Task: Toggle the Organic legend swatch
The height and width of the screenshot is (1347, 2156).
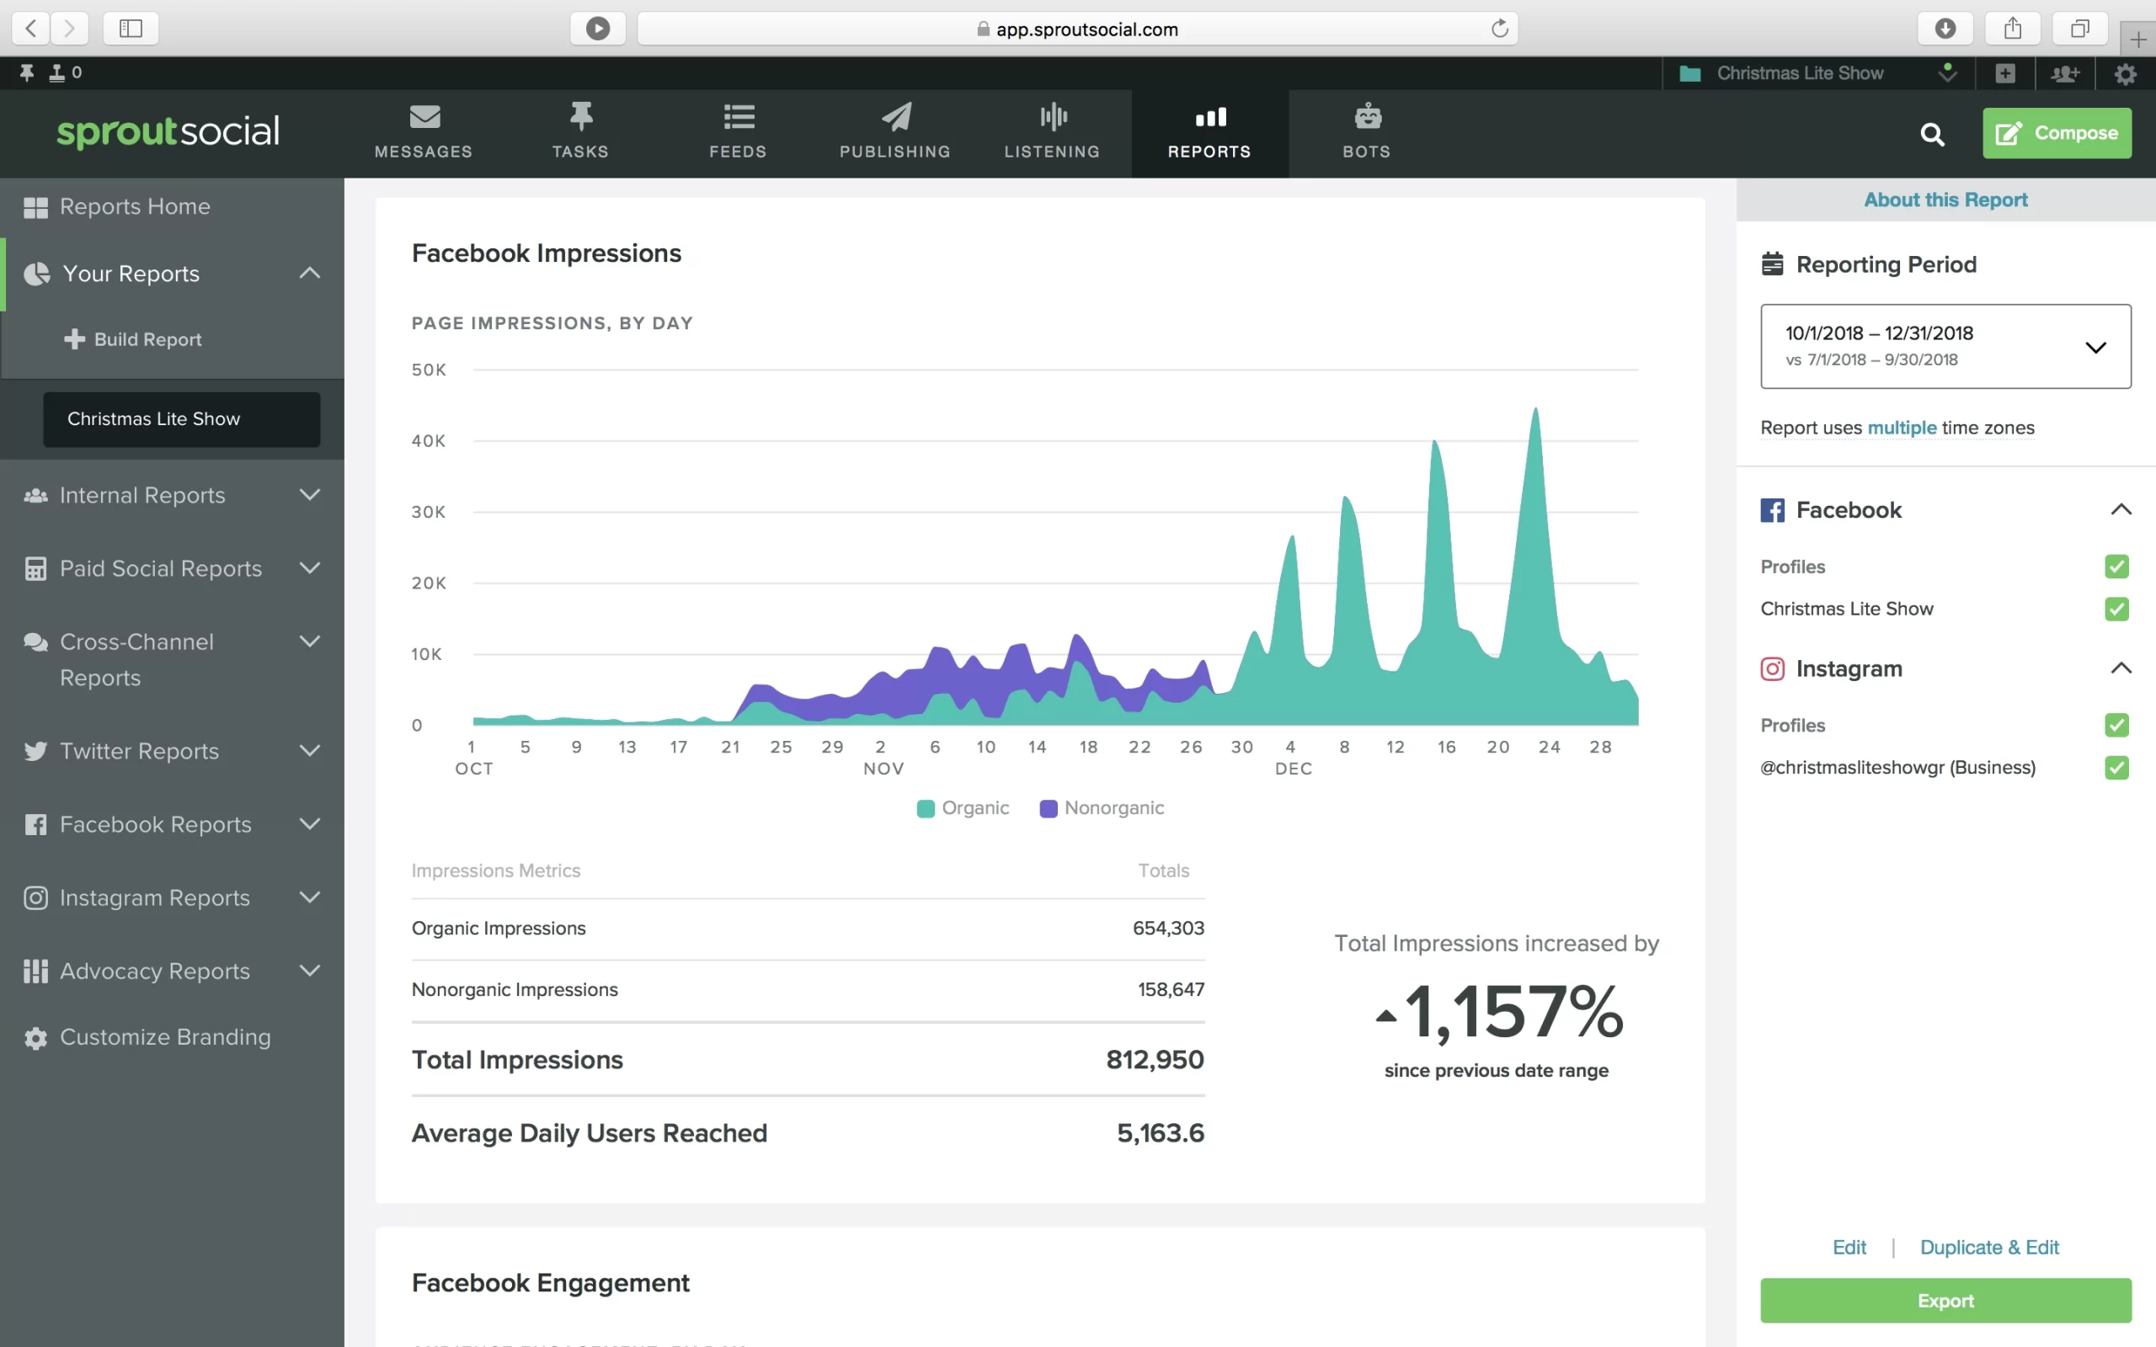Action: [x=926, y=809]
